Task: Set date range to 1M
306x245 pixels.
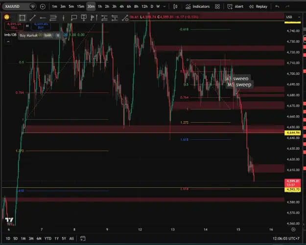Action: click(23, 238)
